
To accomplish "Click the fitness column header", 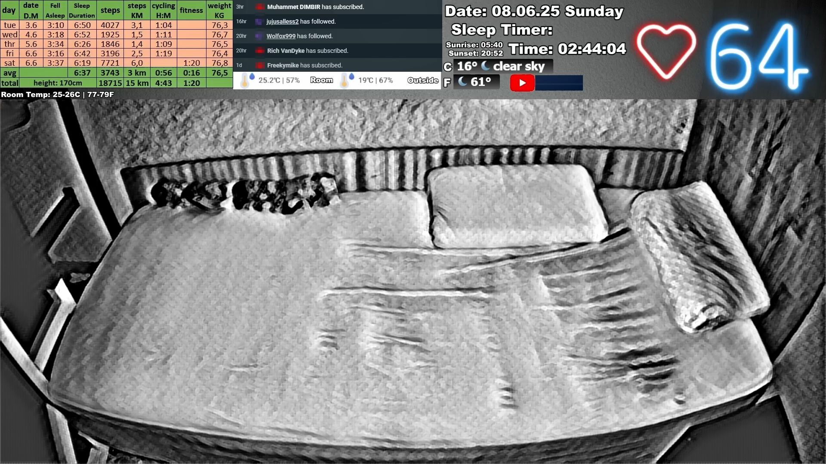I will tap(191, 10).
